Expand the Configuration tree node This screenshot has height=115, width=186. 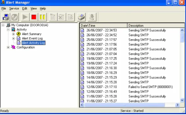pyautogui.click(x=8, y=47)
